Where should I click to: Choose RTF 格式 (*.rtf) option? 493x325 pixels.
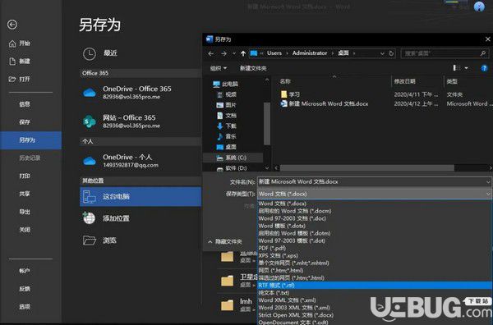tap(375, 285)
